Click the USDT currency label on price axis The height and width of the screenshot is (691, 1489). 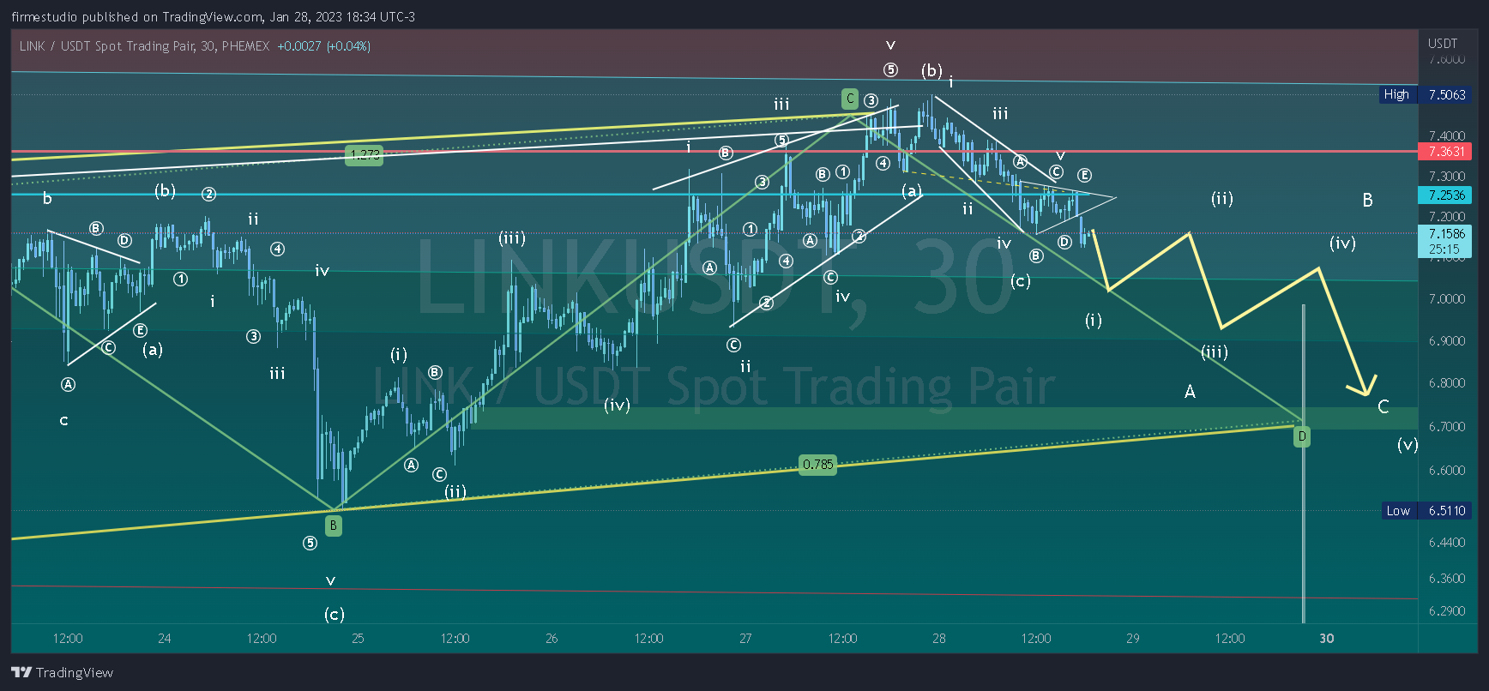[1443, 43]
